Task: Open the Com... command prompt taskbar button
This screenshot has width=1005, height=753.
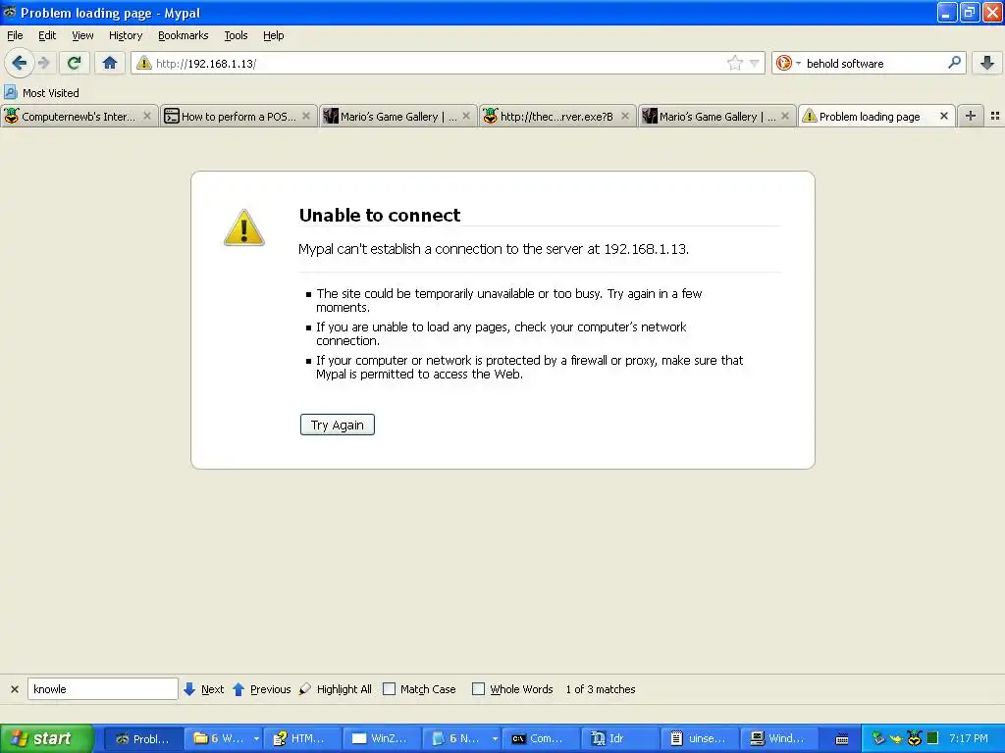Action: coord(541,738)
